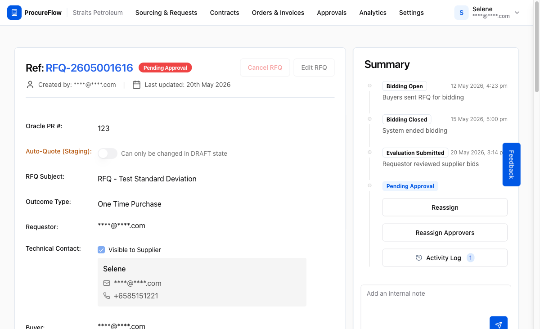Click the Activity Log count badge
This screenshot has width=540, height=329.
tap(470, 258)
